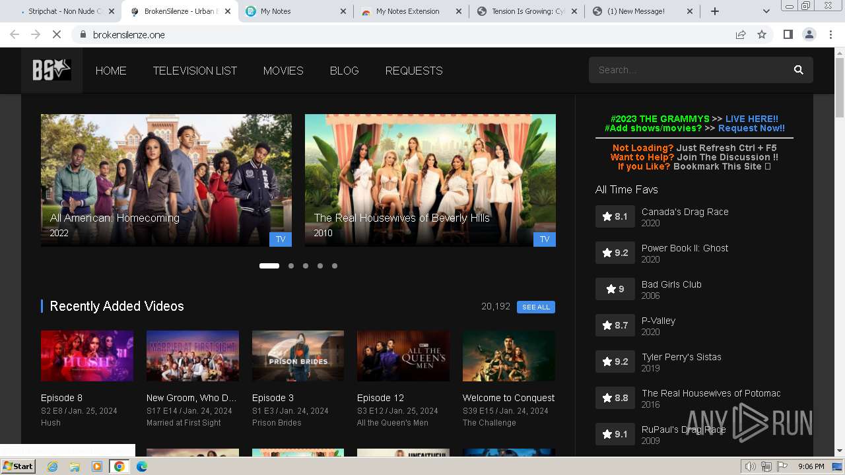Open Internet Explorer from the taskbar
The image size is (845, 475).
(x=52, y=466)
